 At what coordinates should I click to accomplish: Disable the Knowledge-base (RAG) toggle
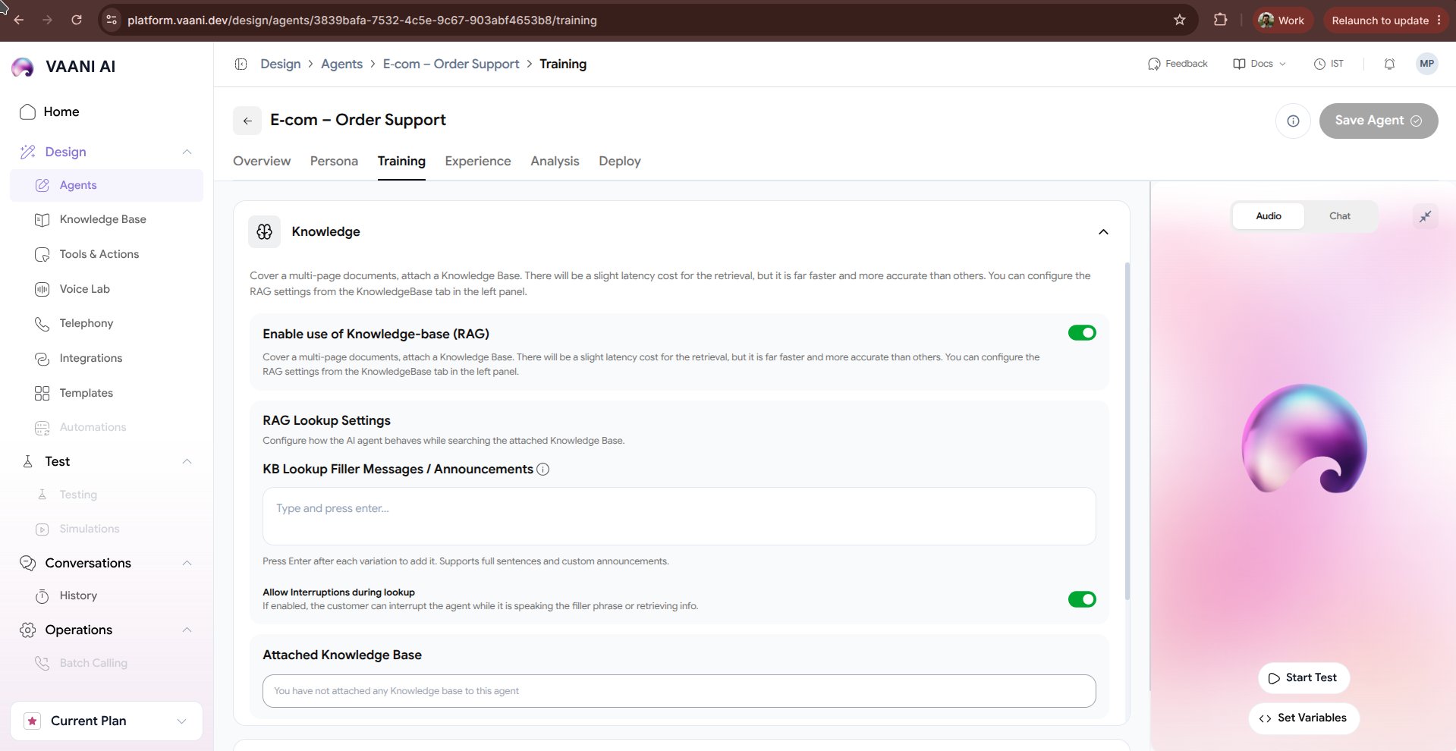click(x=1082, y=333)
